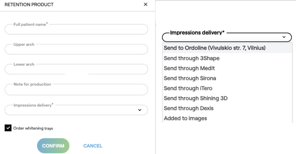Screen dimensions: 296x154
Task: Click the Cancel link
Action: click(93, 146)
